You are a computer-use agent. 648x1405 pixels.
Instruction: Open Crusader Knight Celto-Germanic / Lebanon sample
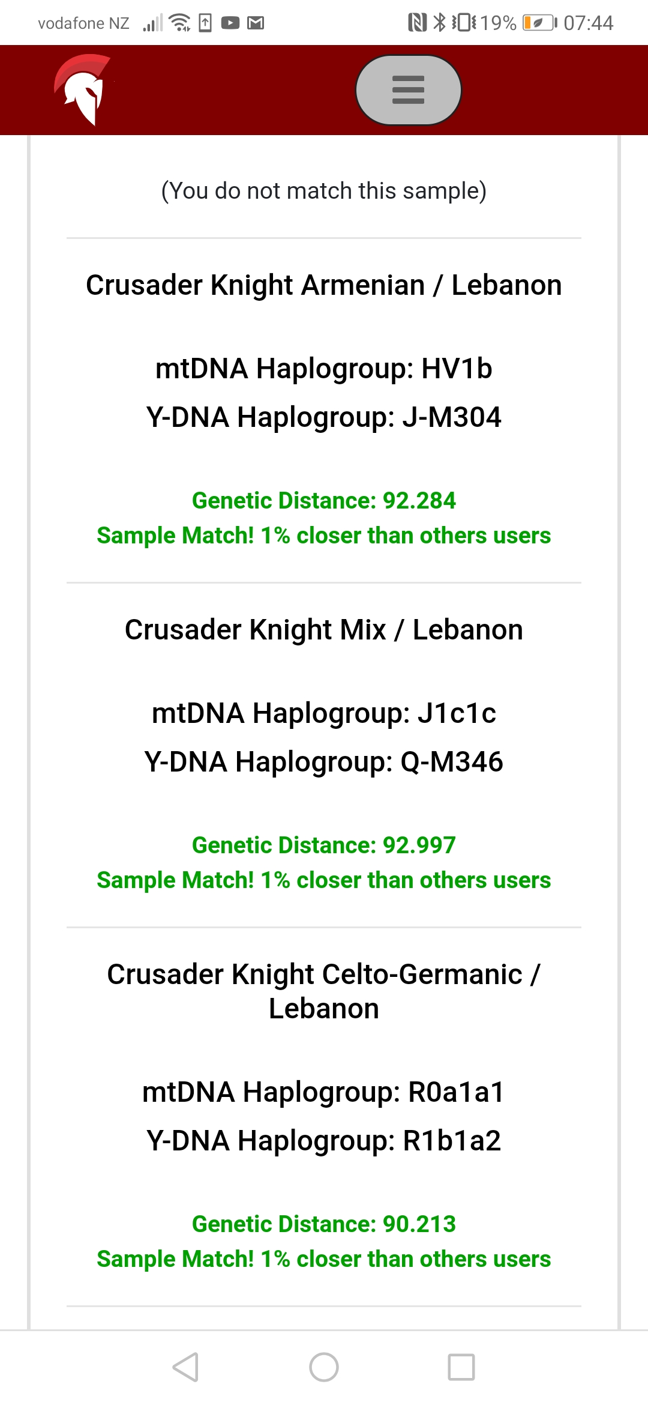[x=324, y=991]
